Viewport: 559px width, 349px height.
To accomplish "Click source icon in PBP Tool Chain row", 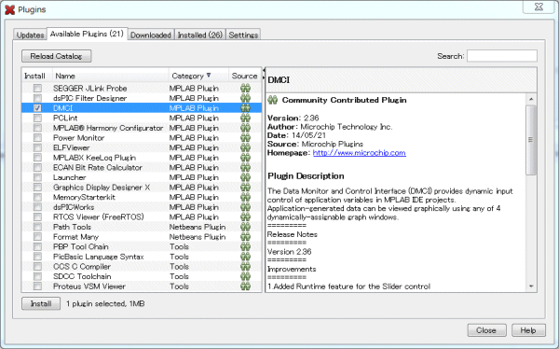I will click(245, 246).
